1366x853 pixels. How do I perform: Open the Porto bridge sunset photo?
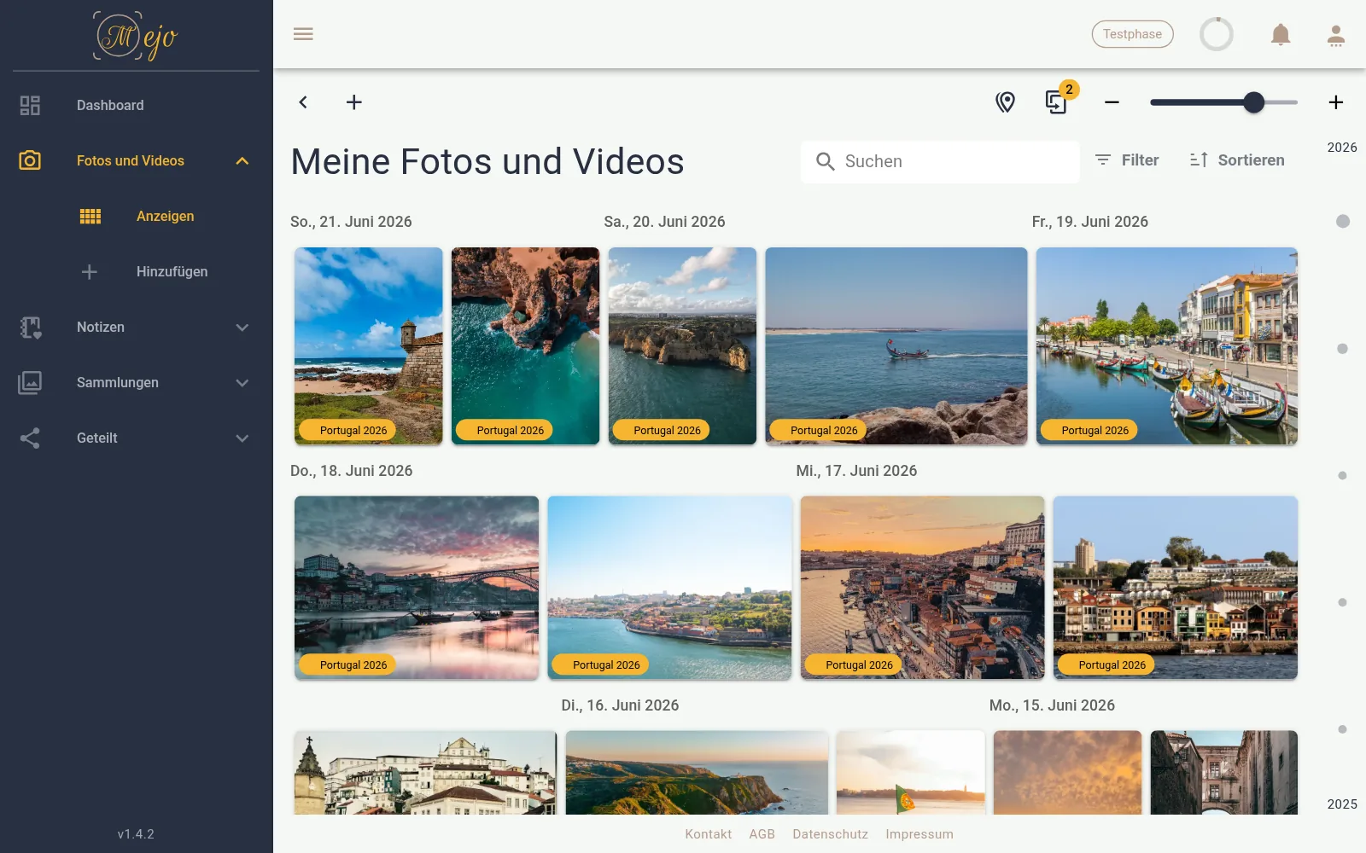click(x=417, y=588)
